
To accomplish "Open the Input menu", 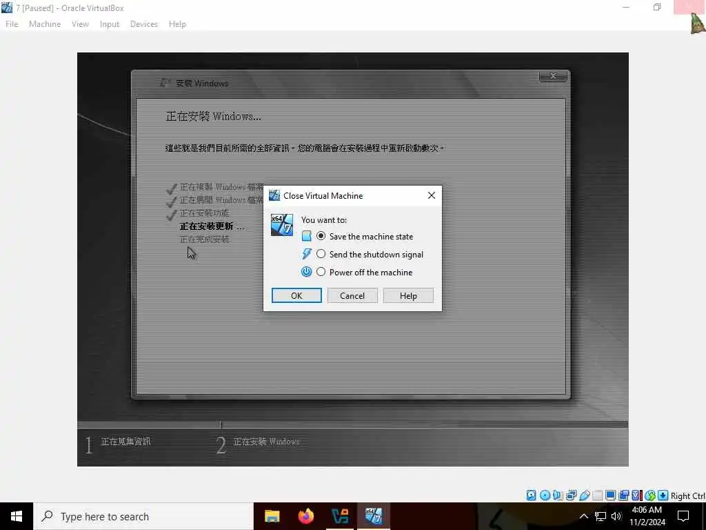I will click(110, 24).
